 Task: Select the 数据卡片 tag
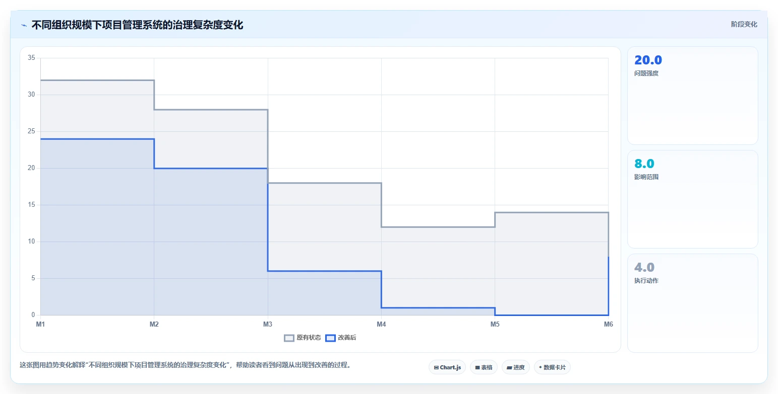tap(552, 367)
